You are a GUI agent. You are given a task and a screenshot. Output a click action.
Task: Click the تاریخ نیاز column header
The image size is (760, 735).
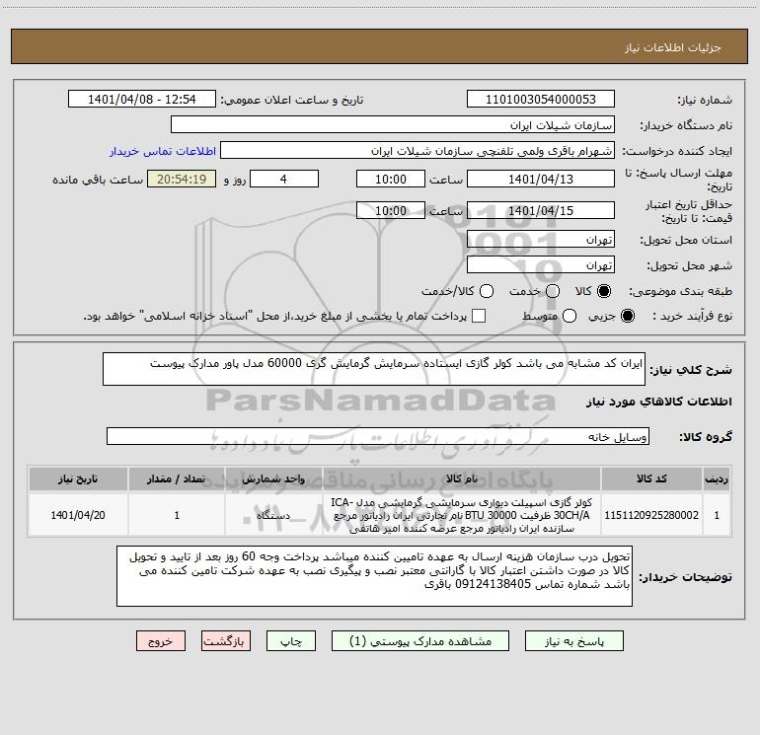[x=78, y=478]
